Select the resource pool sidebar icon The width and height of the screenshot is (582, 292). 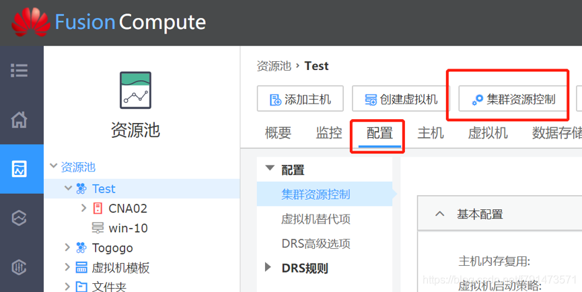[x=19, y=169]
